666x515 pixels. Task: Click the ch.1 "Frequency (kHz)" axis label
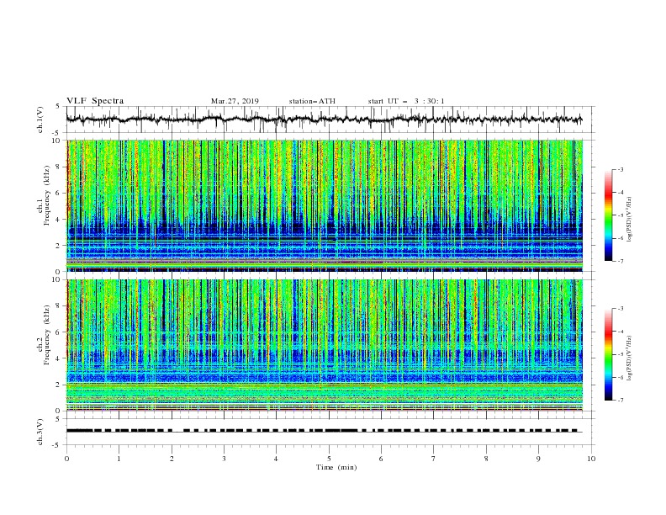pyautogui.click(x=47, y=195)
